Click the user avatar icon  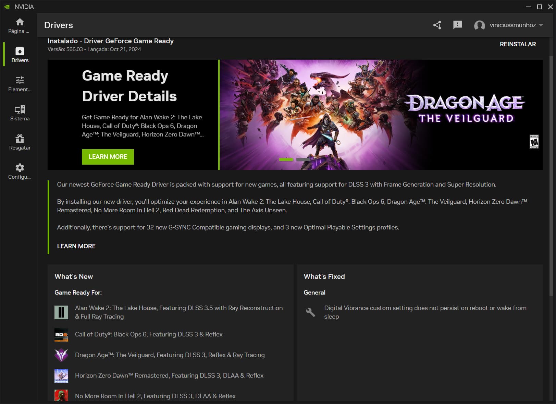pos(479,25)
